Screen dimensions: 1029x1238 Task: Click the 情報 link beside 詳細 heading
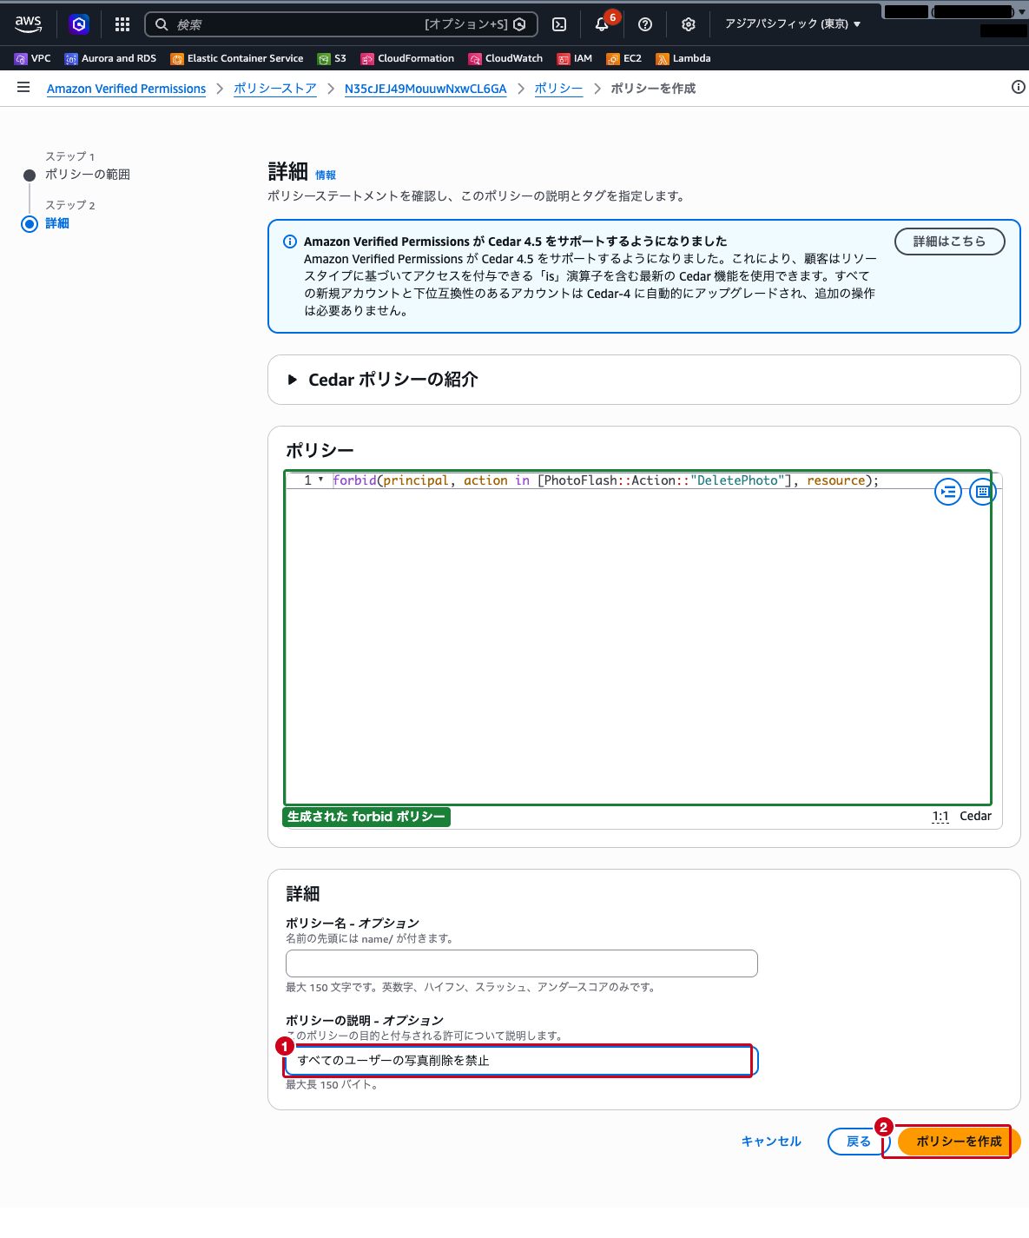[326, 175]
